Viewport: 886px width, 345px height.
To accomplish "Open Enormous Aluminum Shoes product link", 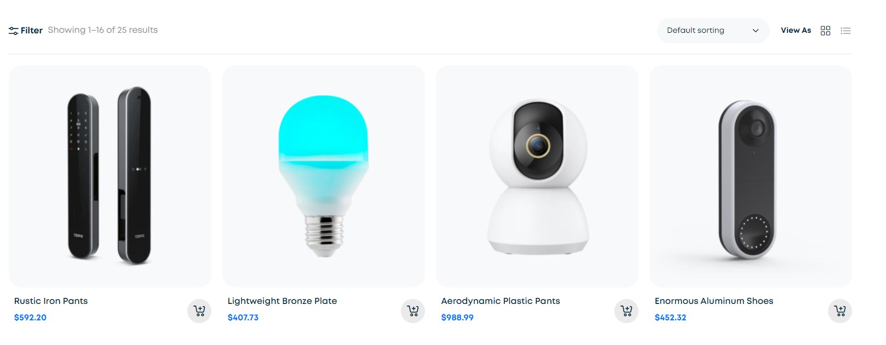I will [714, 301].
